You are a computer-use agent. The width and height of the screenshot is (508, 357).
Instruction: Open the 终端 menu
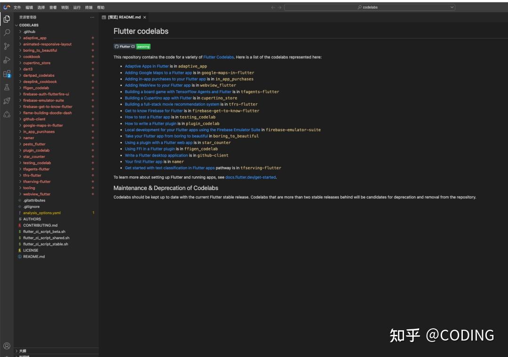pos(88,7)
